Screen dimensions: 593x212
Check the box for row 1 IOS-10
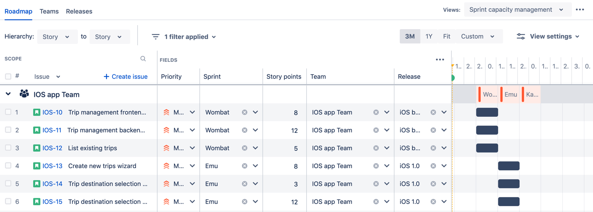[8, 112]
